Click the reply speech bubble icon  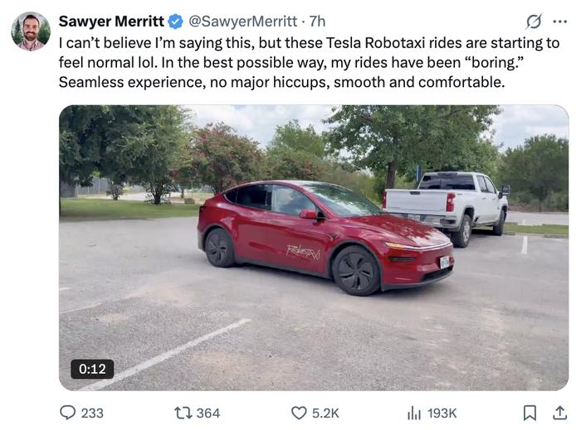(68, 413)
